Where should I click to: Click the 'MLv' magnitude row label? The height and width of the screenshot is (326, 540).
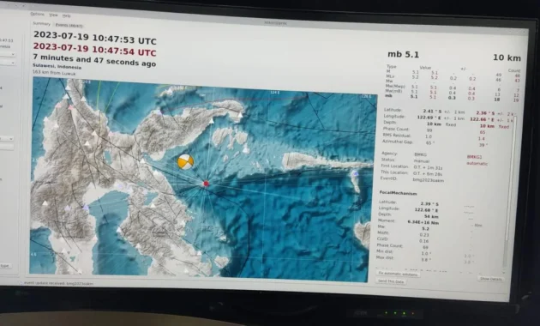point(390,76)
